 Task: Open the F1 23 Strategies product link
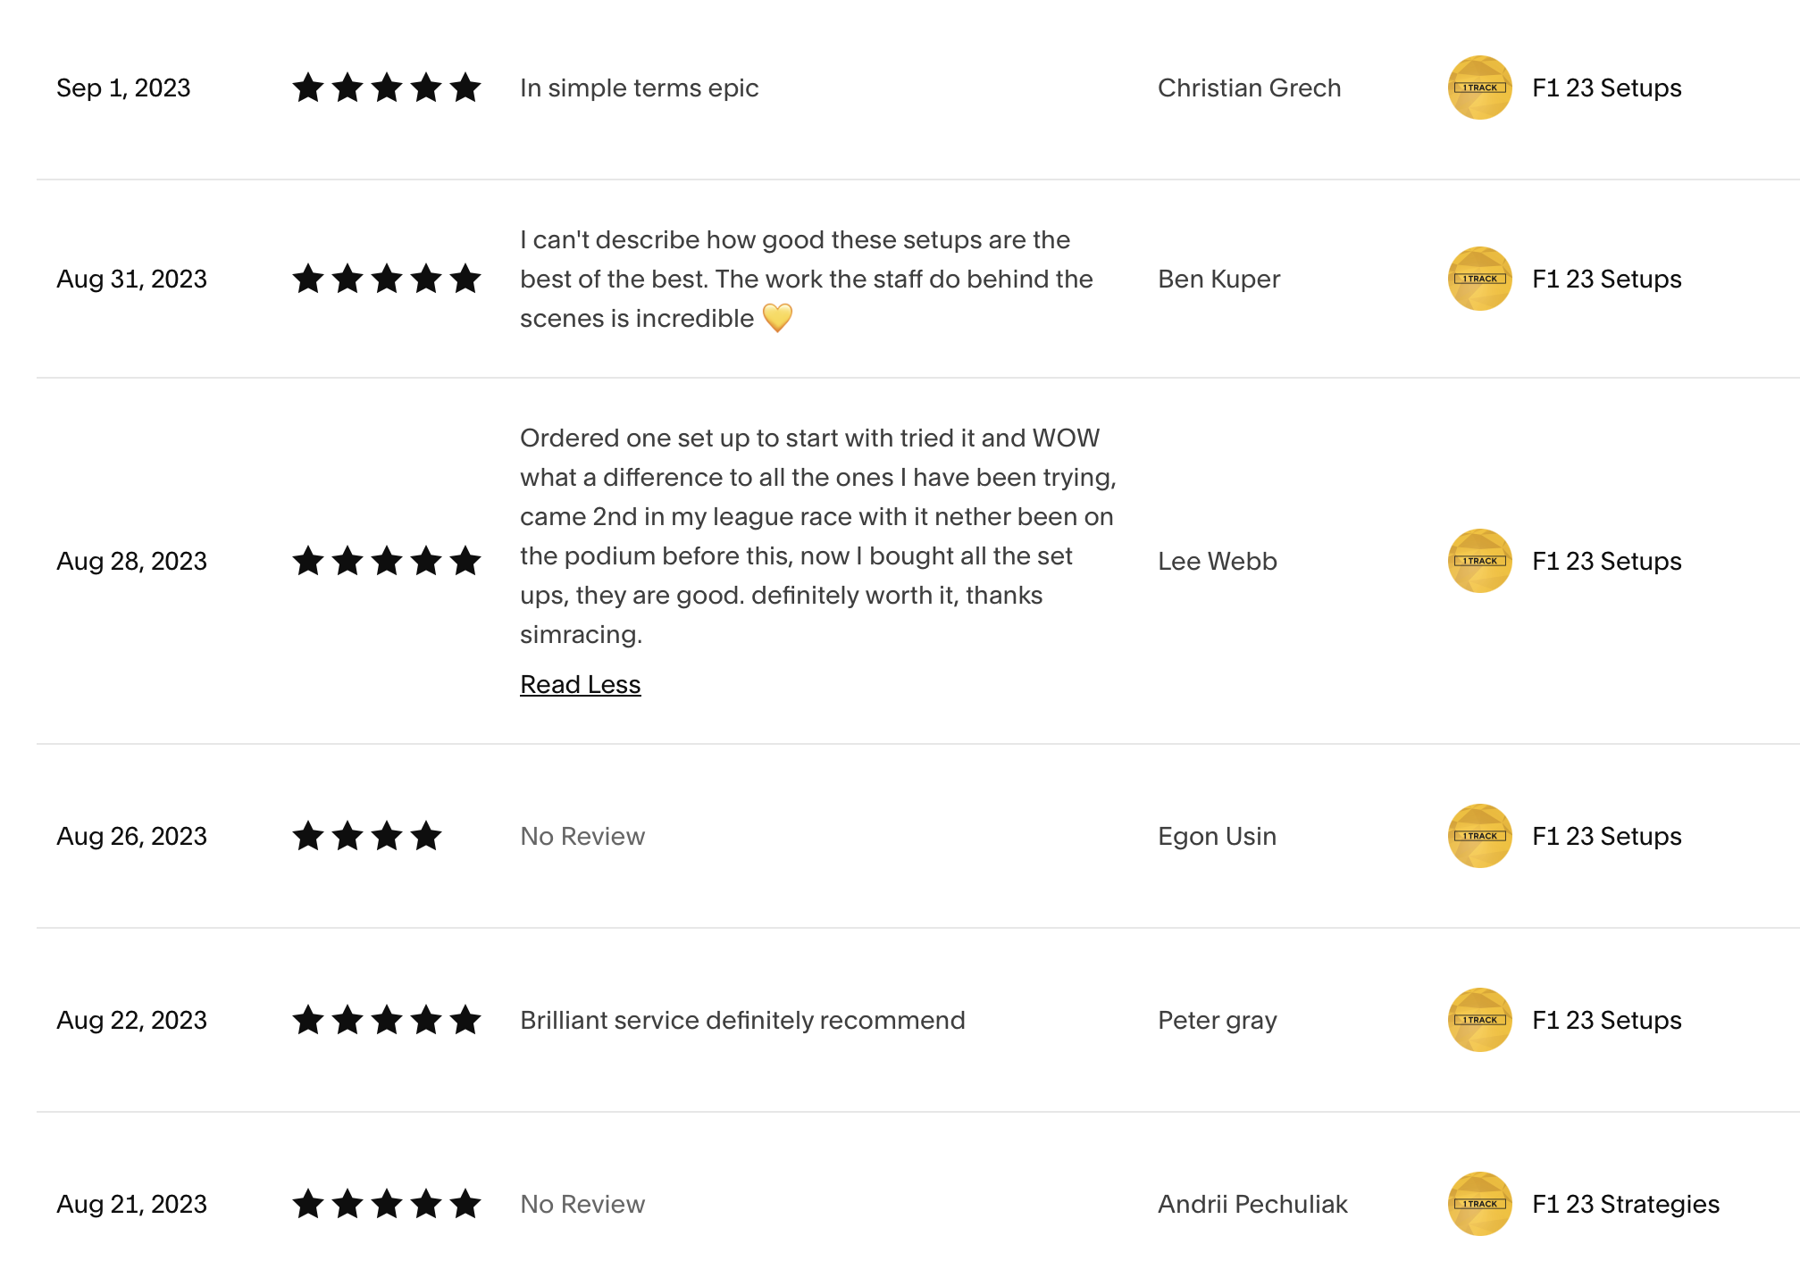pos(1626,1204)
